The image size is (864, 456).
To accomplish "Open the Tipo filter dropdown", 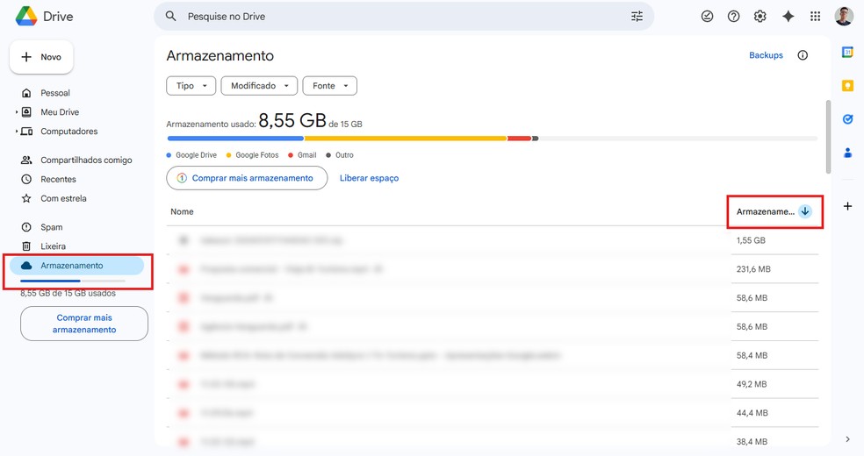I will coord(191,86).
